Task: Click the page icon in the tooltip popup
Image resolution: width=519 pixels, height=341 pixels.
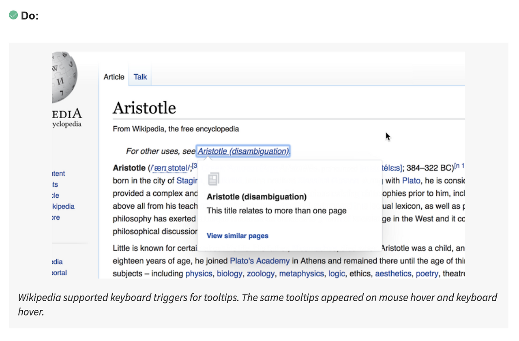Action: pyautogui.click(x=214, y=179)
